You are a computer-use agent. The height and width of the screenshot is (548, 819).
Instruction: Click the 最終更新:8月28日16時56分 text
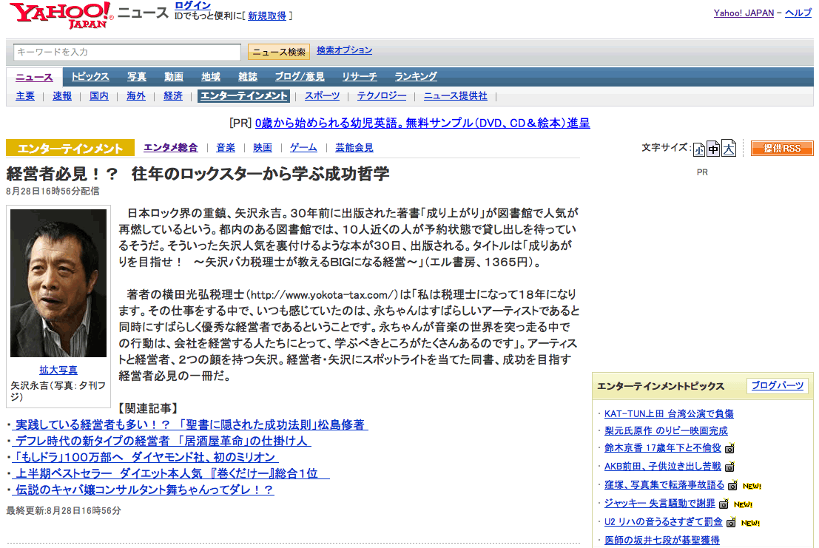(x=64, y=510)
